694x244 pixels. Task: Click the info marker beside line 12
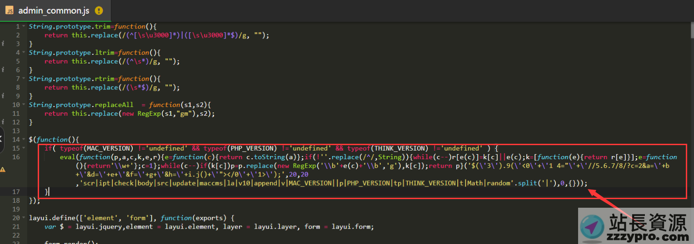pos(3,122)
